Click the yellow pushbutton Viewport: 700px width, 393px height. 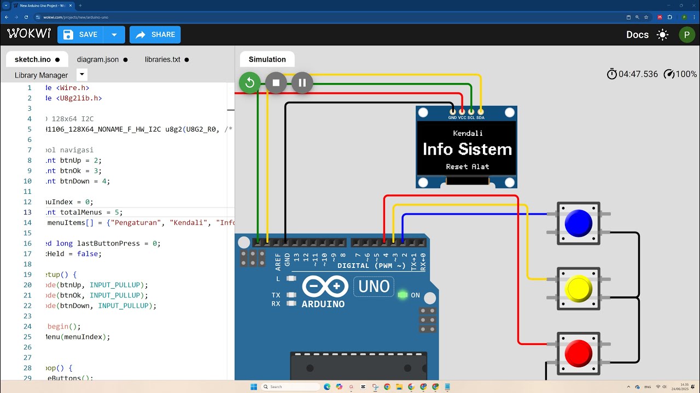pyautogui.click(x=579, y=289)
